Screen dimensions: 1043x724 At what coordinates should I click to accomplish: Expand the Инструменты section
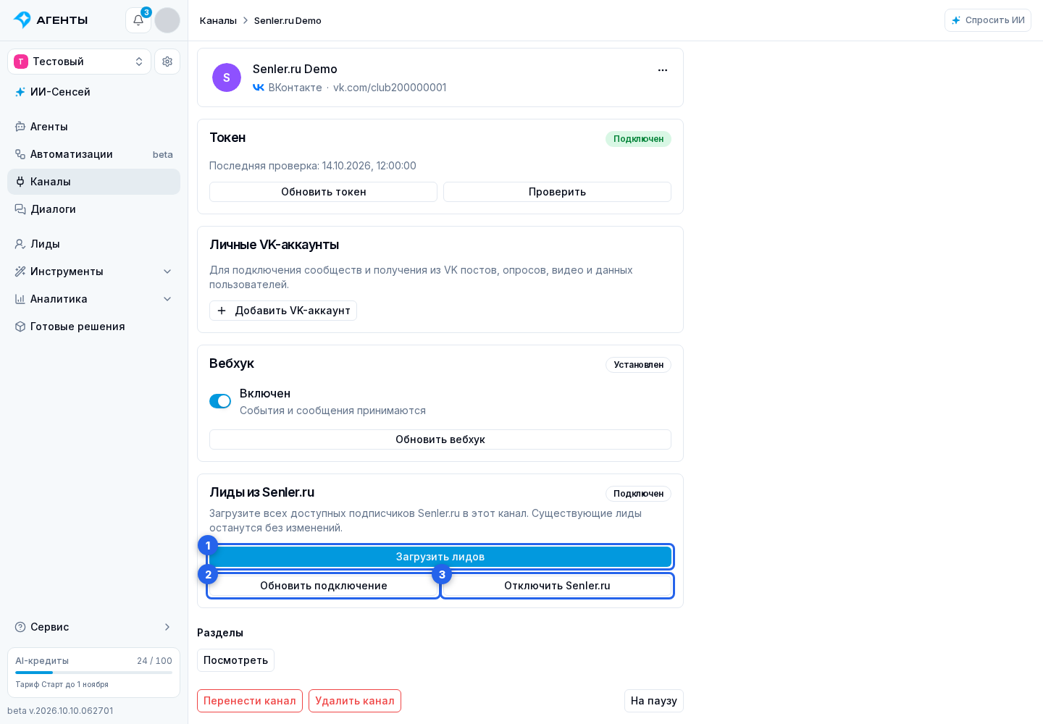coord(94,271)
